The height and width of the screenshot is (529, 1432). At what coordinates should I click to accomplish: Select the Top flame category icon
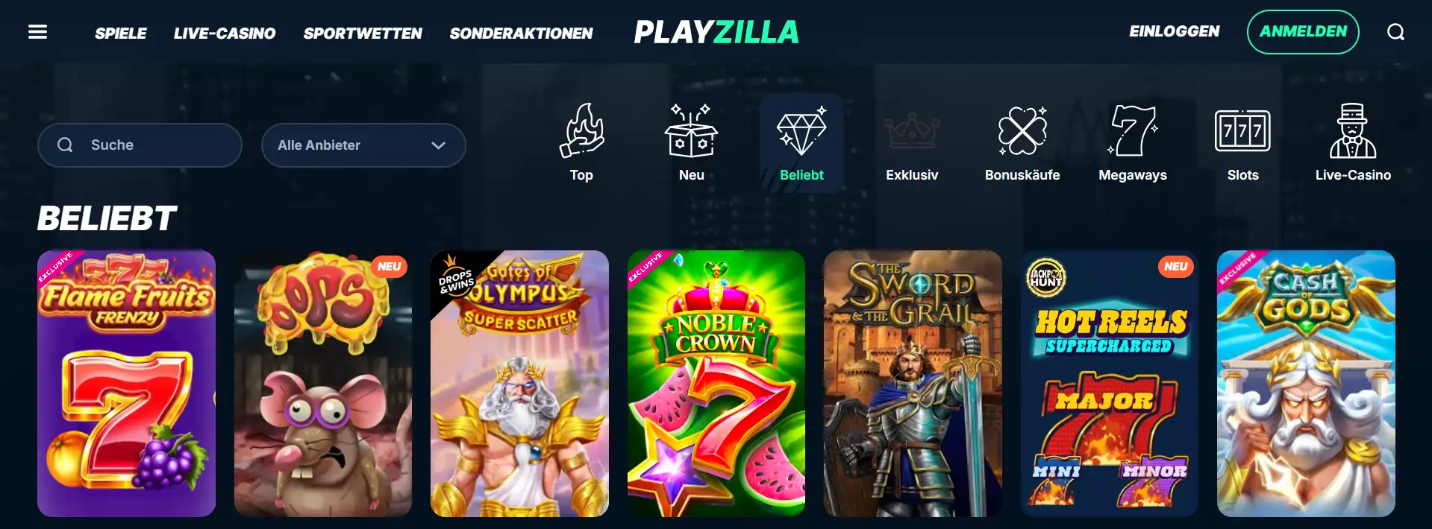pos(581,143)
